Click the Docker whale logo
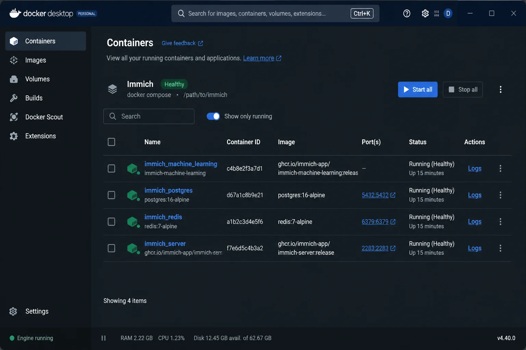This screenshot has height=350, width=526. coord(15,13)
